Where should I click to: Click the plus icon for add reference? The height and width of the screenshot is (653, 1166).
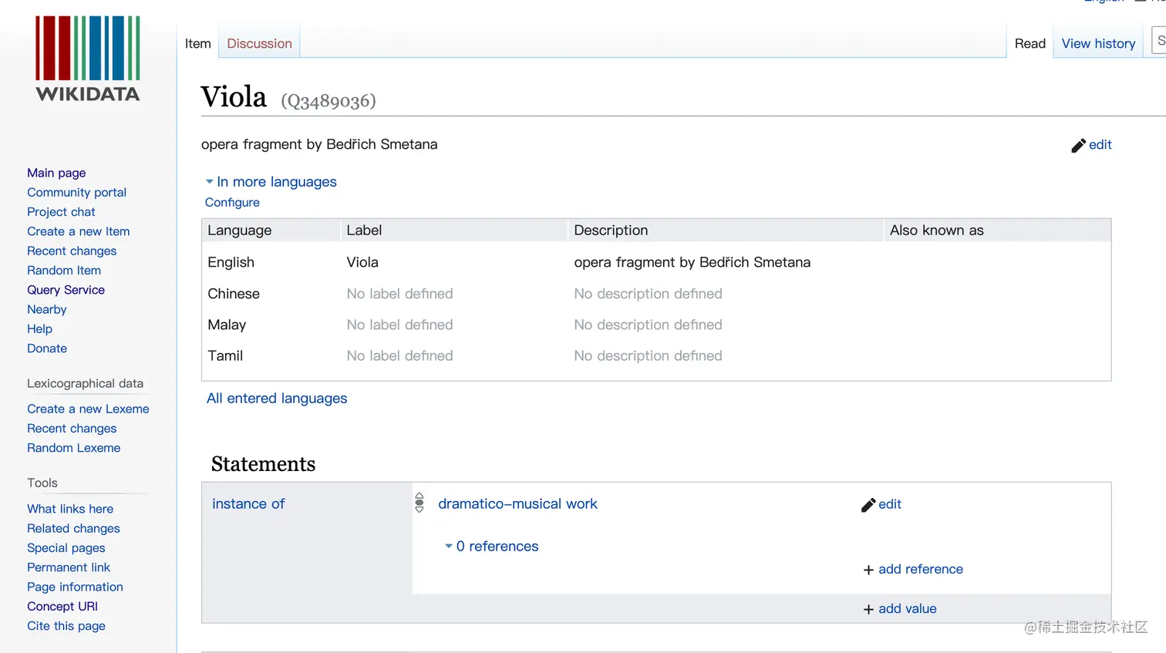(868, 570)
